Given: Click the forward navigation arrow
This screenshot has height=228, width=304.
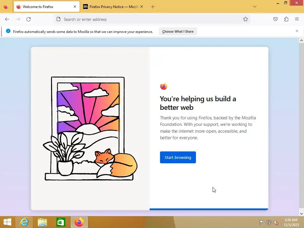Looking at the screenshot, I should tap(18, 19).
